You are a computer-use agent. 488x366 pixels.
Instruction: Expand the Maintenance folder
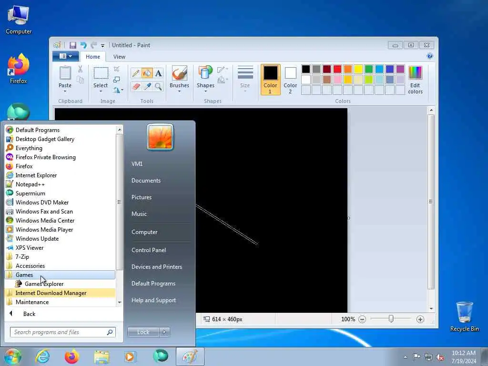point(60,302)
